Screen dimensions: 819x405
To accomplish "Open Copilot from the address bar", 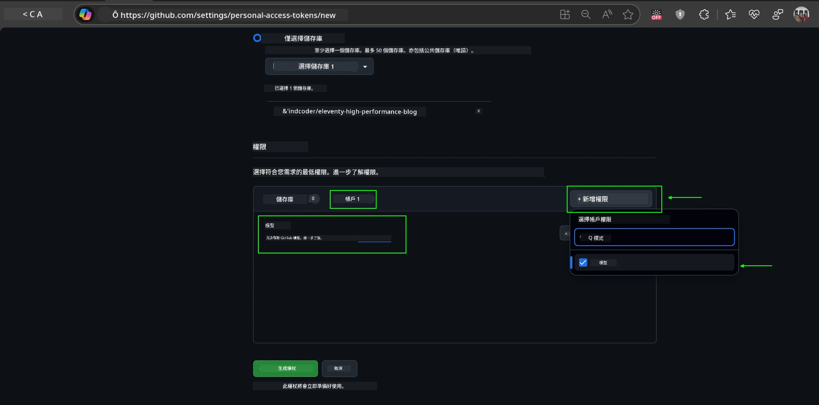I will point(86,14).
